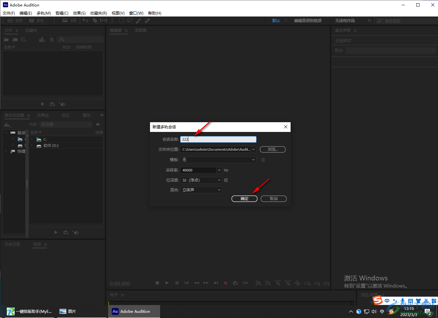Open the 文件(F) menu
This screenshot has width=438, height=318.
click(9, 13)
